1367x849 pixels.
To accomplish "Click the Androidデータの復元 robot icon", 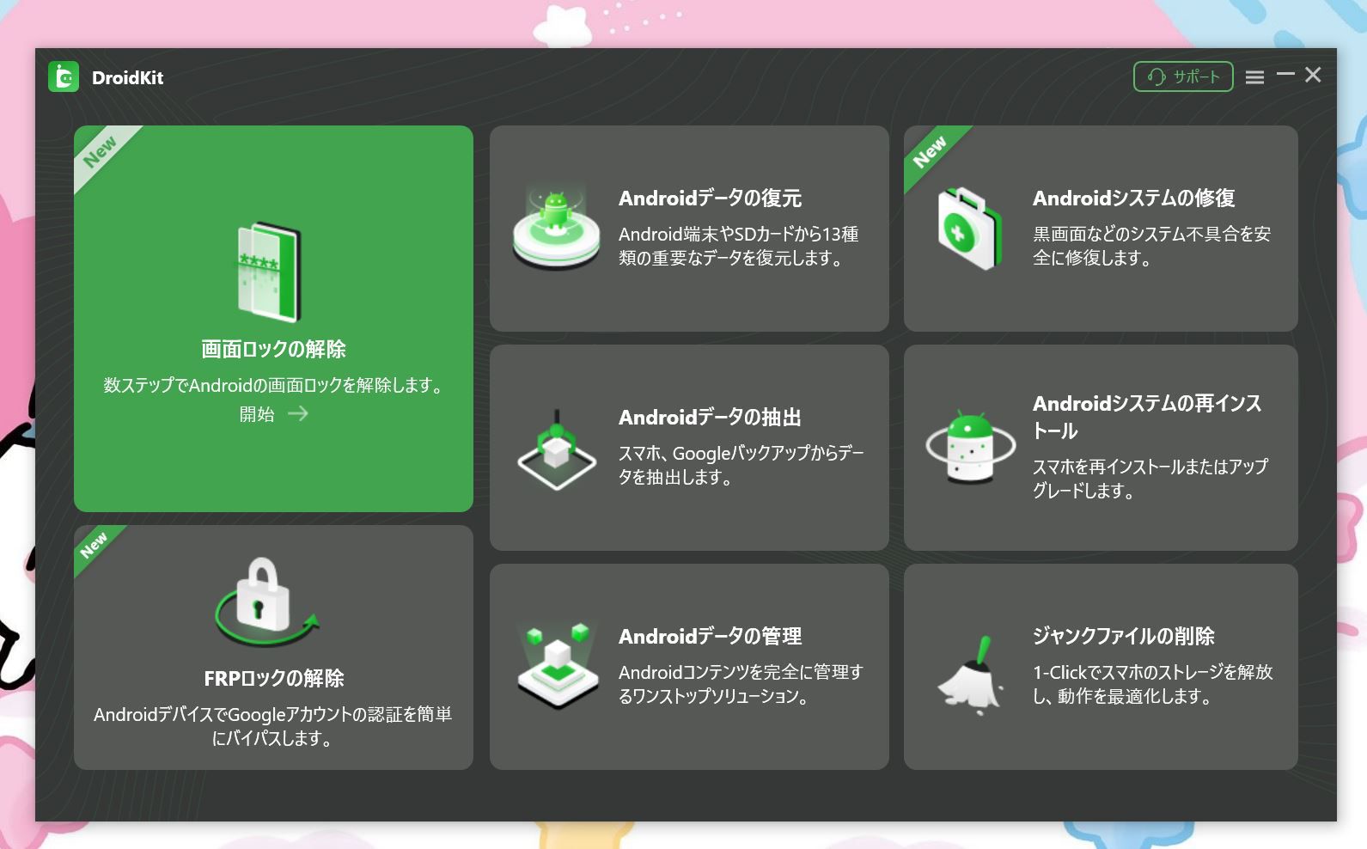I will 556,228.
